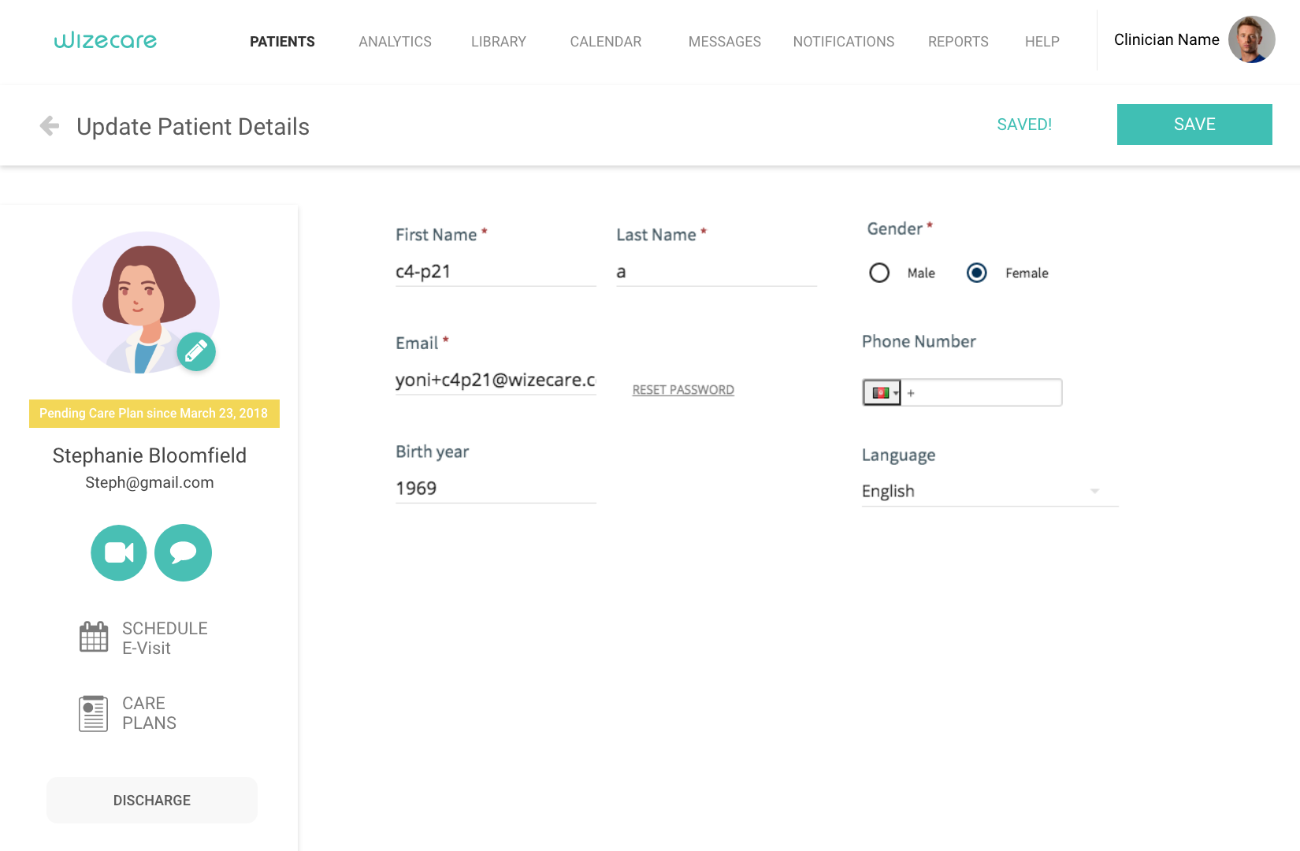Open the Analytics tab

(x=395, y=42)
